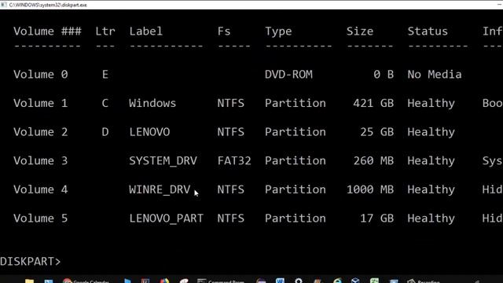Select the 'Volume 2' row text
The image size is (503, 283).
click(x=41, y=132)
